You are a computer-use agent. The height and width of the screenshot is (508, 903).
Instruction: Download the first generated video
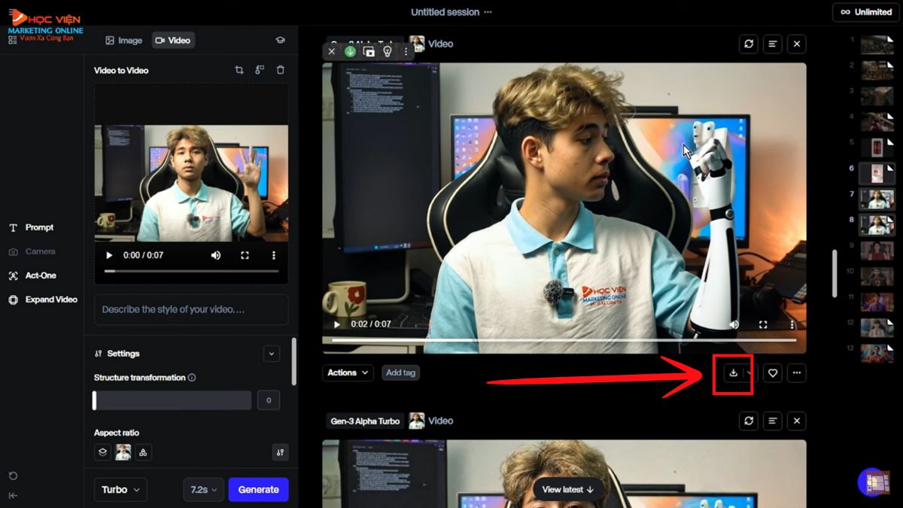coord(733,373)
